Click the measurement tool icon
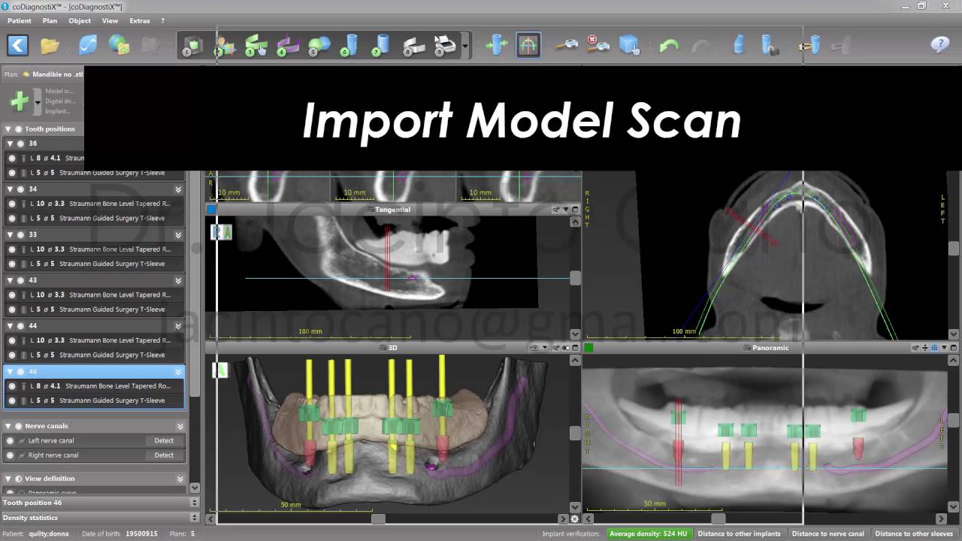Viewport: 962px width, 541px height. (x=567, y=46)
